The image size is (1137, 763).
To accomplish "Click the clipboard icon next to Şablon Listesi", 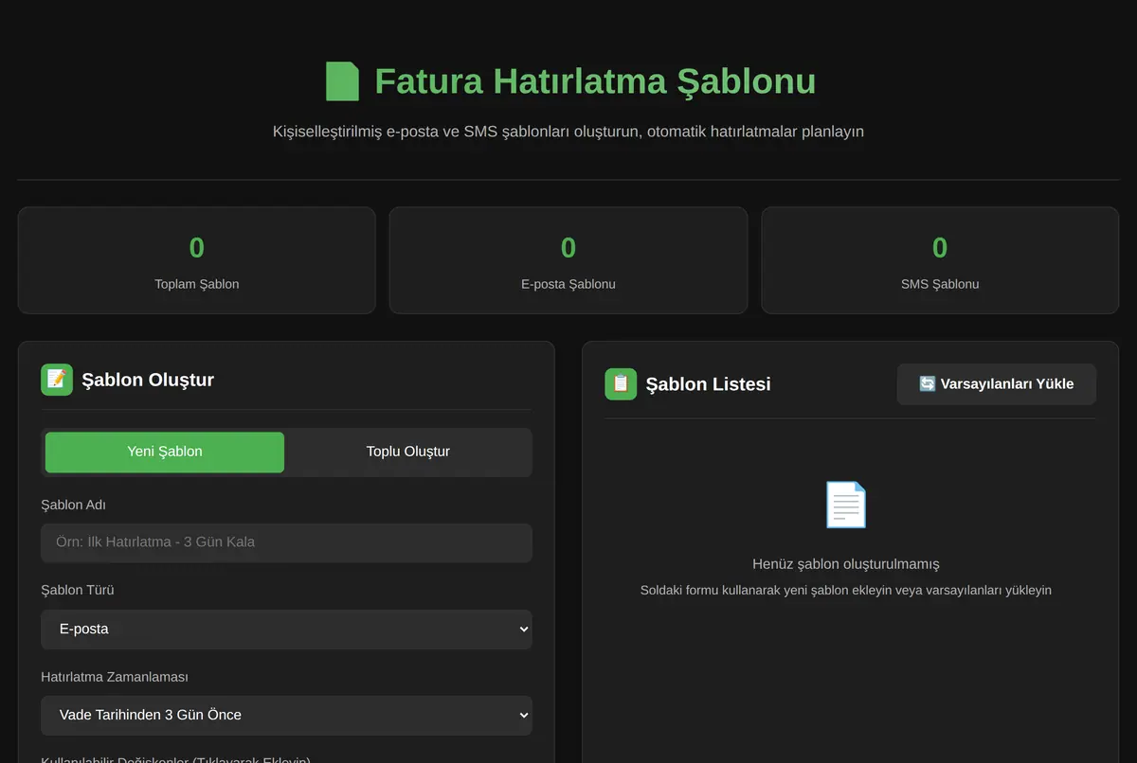I will click(621, 383).
